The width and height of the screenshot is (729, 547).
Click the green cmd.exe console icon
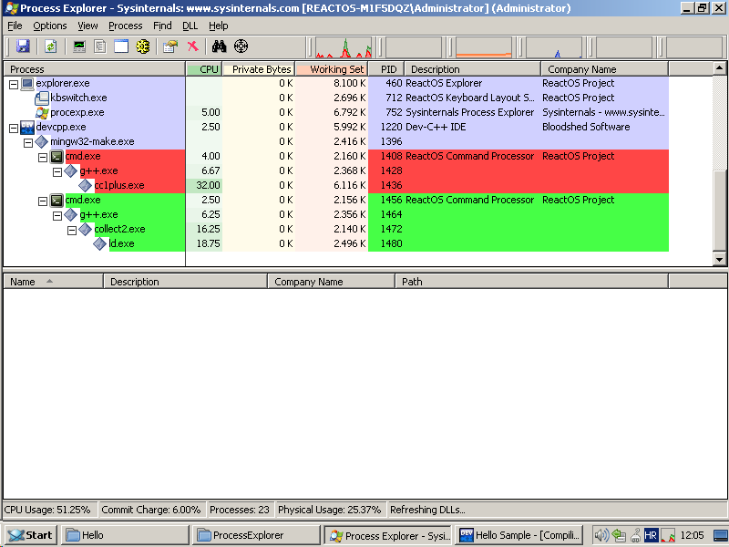click(56, 200)
